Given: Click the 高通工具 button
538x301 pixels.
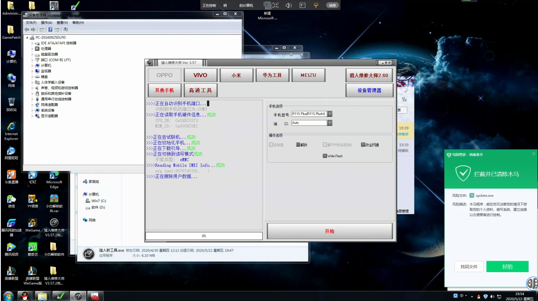Looking at the screenshot, I should [200, 90].
